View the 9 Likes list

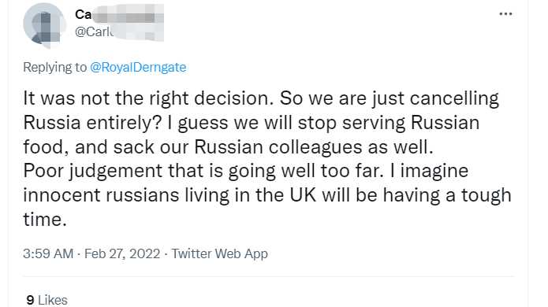[47, 300]
